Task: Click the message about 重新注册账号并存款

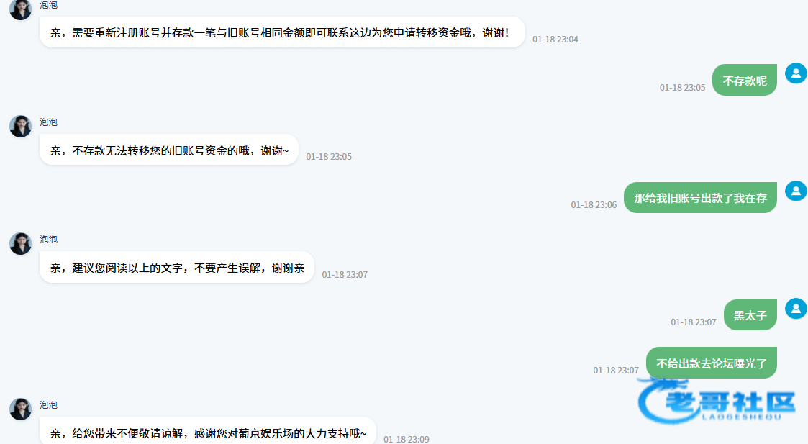Action: (282, 32)
